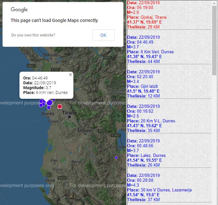Screen dimensions: 218x205
Task: Click coordinates '41.43° N, 19.62° E'
Action: pos(144,126)
